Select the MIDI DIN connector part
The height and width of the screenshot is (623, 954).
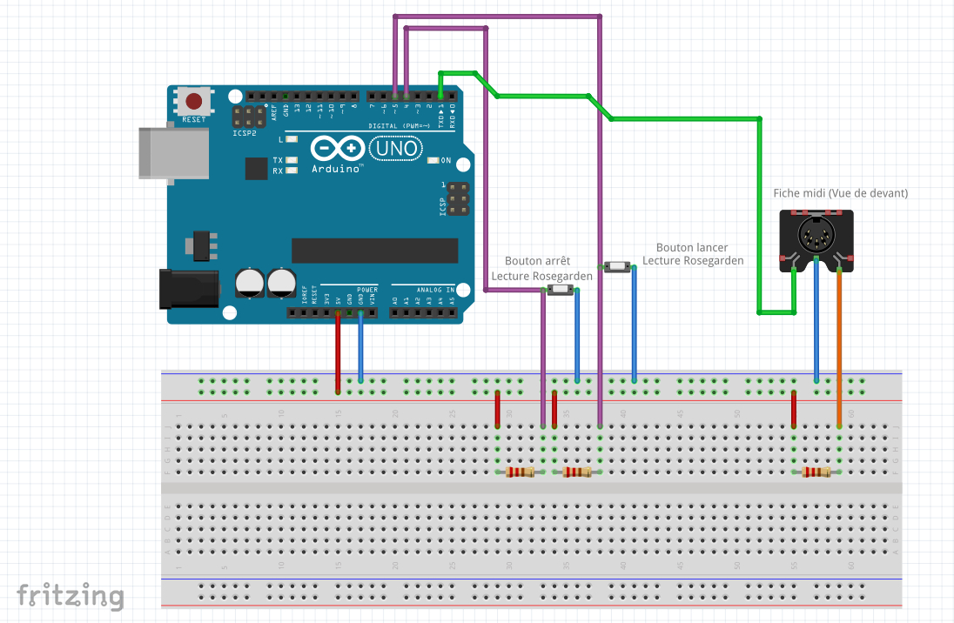click(x=816, y=240)
